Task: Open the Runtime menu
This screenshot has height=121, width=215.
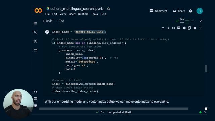Action: tap(83, 14)
